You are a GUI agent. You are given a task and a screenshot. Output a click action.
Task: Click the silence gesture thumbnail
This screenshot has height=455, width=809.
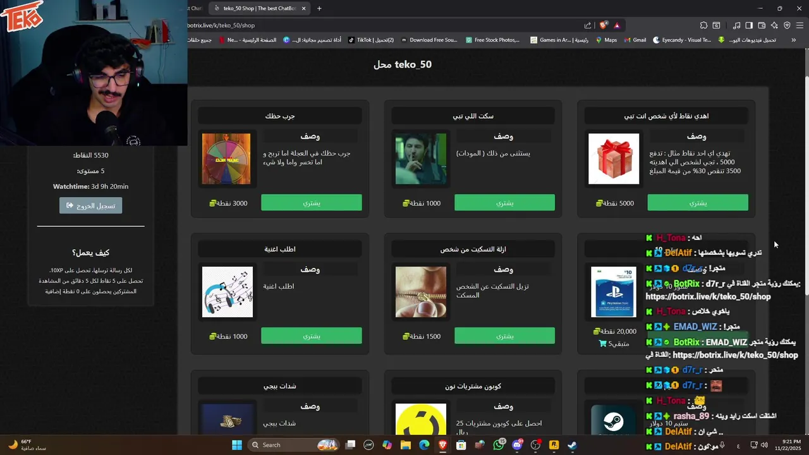pos(421,159)
